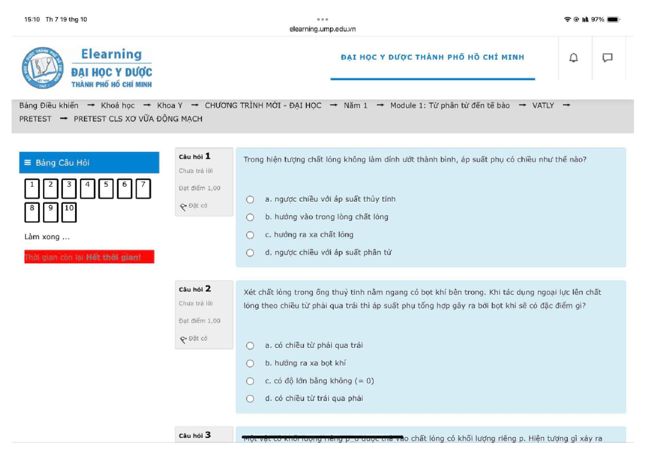Select answer a. ngược chiều với áp suất thủy tĩnh
Image resolution: width=645 pixels, height=456 pixels.
tap(250, 199)
